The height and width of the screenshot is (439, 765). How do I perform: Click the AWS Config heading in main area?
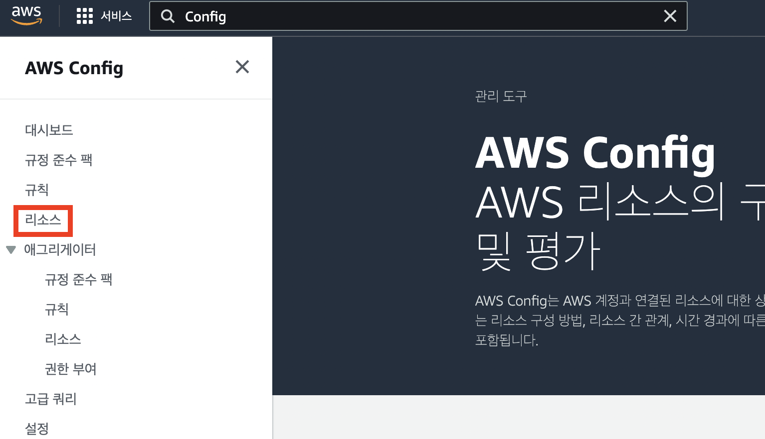pos(594,153)
